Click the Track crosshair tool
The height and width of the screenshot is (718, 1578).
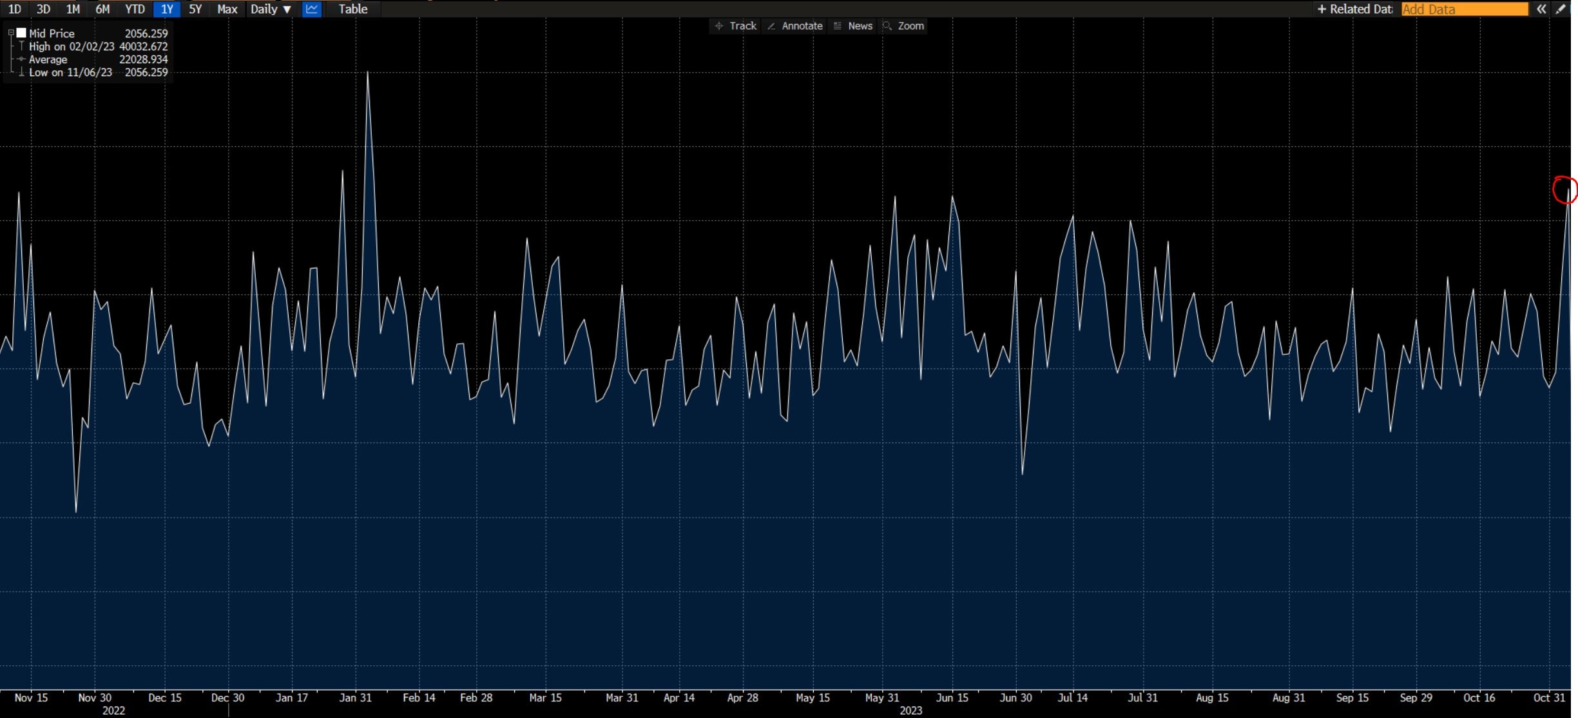(735, 26)
